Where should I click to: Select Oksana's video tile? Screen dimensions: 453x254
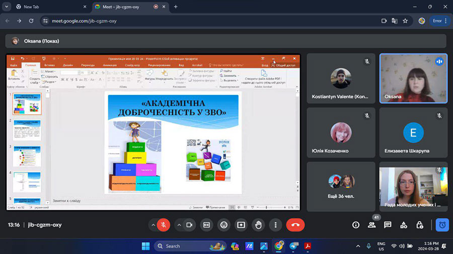[413, 78]
